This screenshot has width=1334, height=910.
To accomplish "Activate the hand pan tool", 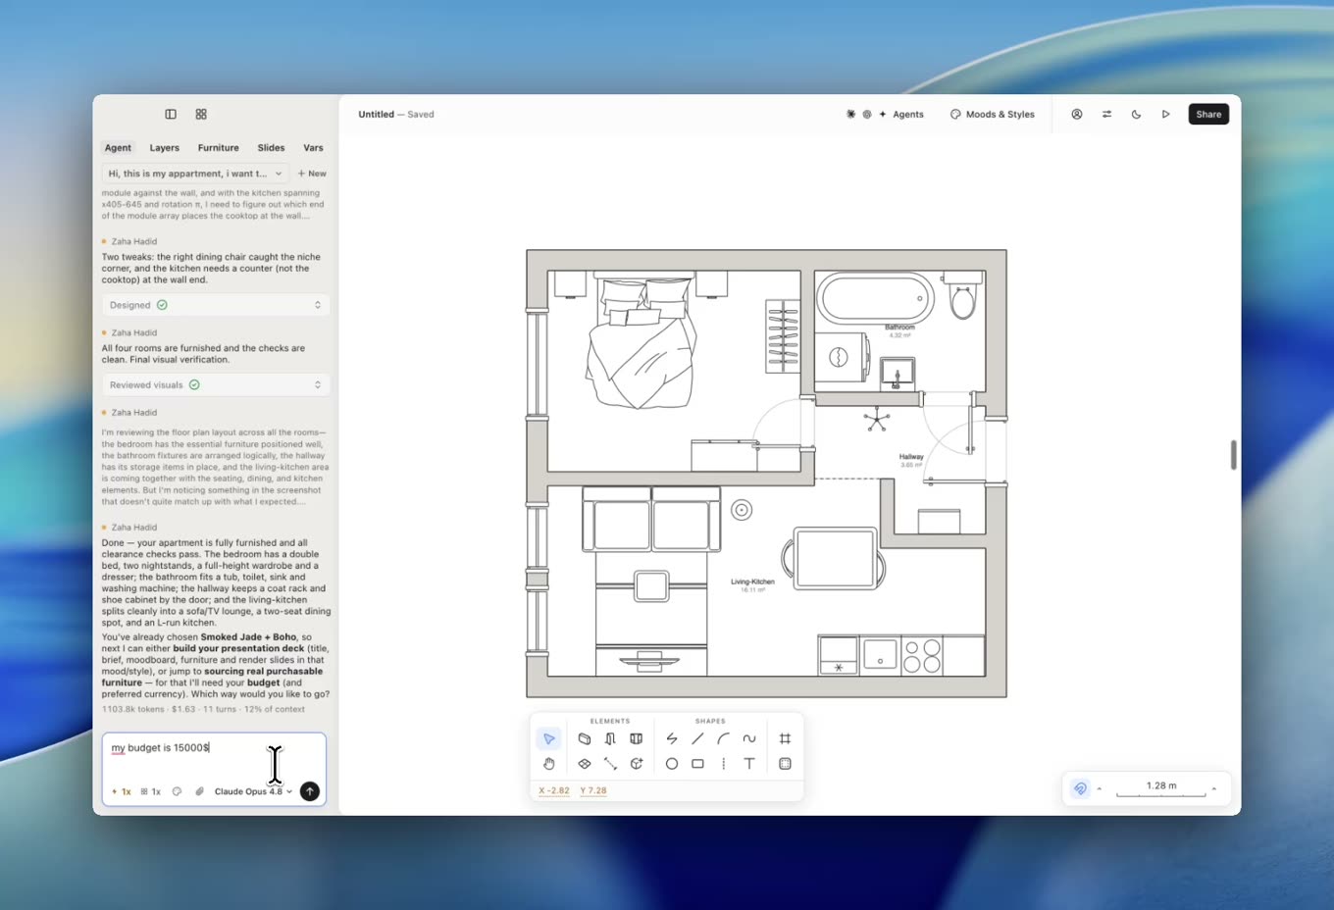I will pos(549,764).
